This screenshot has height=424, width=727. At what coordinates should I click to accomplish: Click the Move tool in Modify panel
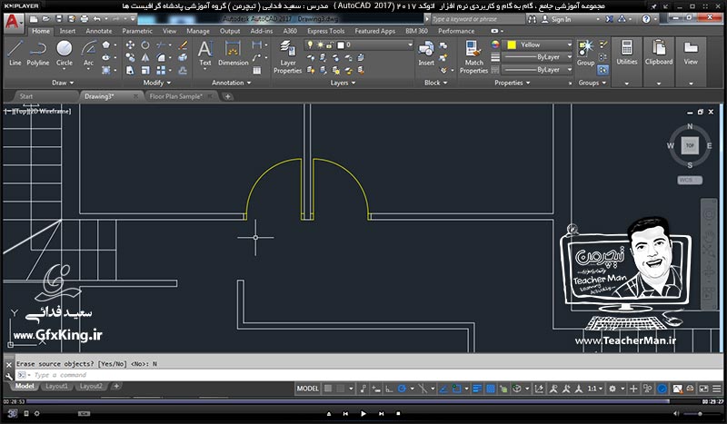(130, 45)
